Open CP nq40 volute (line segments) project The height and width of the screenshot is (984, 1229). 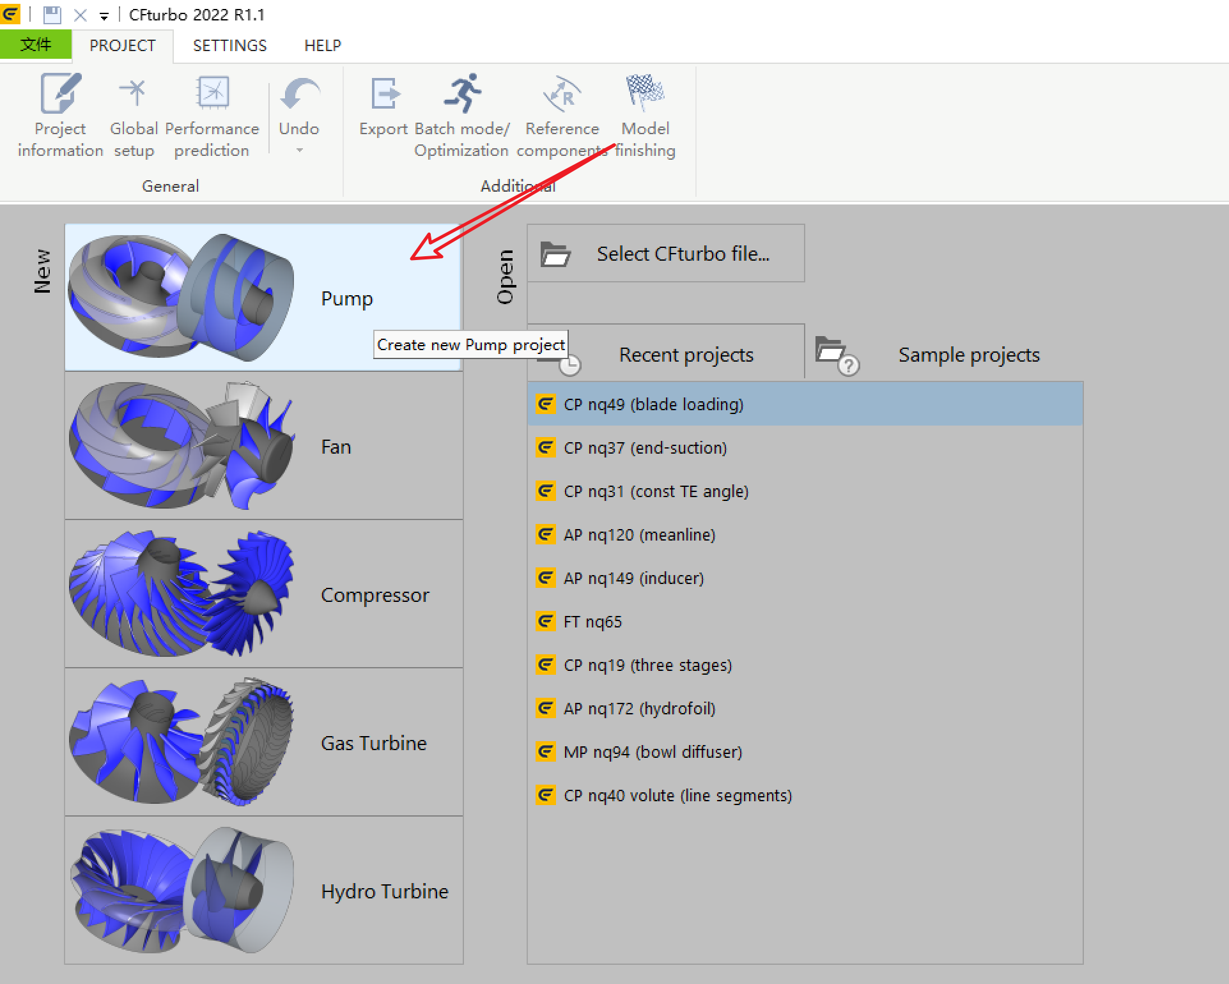coord(805,796)
